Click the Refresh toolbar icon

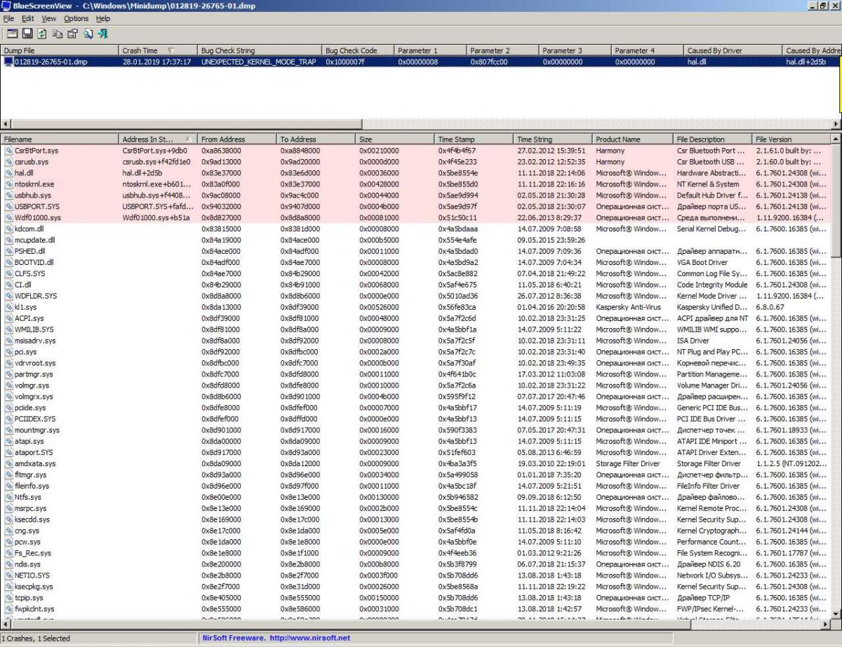(x=42, y=34)
